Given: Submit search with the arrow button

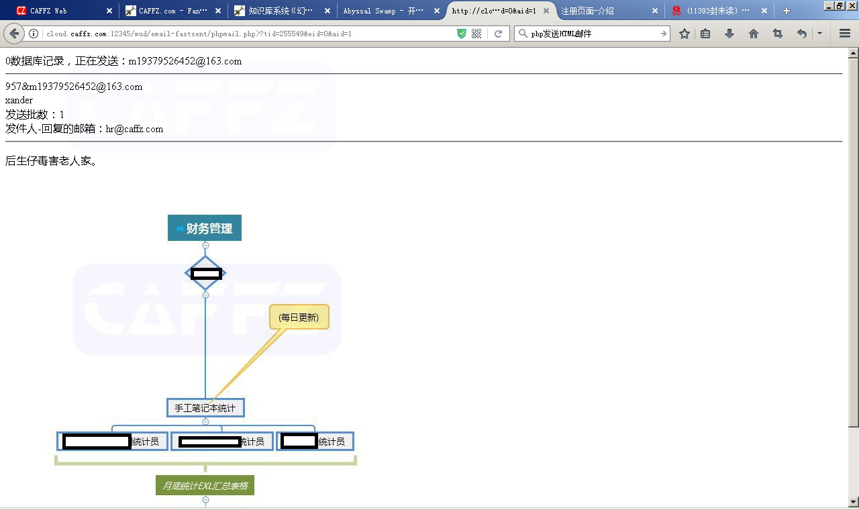Looking at the screenshot, I should tap(664, 34).
